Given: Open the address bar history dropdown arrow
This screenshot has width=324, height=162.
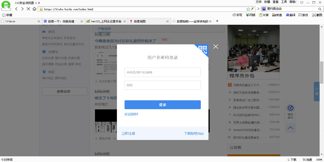Looking at the screenshot, I should pyautogui.click(x=253, y=9).
